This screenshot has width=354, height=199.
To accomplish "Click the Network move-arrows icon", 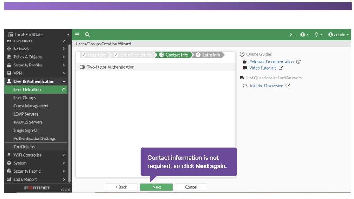I will [x=9, y=49].
